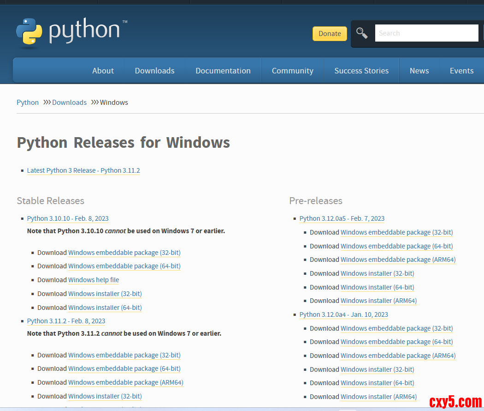484x411 pixels.
Task: Open the Python 3.10.10 - Feb. 8, 2023 release link
Action: (68, 218)
